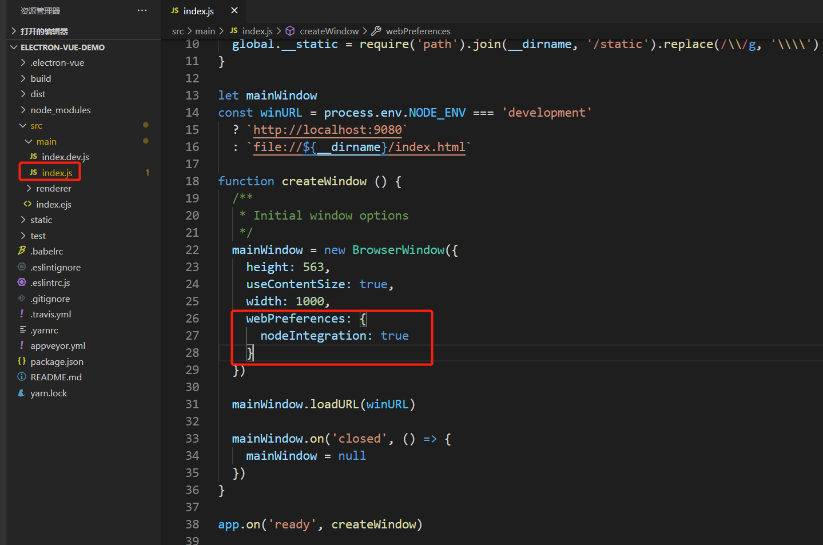Viewport: 823px width, 545px height.
Task: Click the ESLint icon beside .eslintrc.js
Action: pyautogui.click(x=22, y=282)
